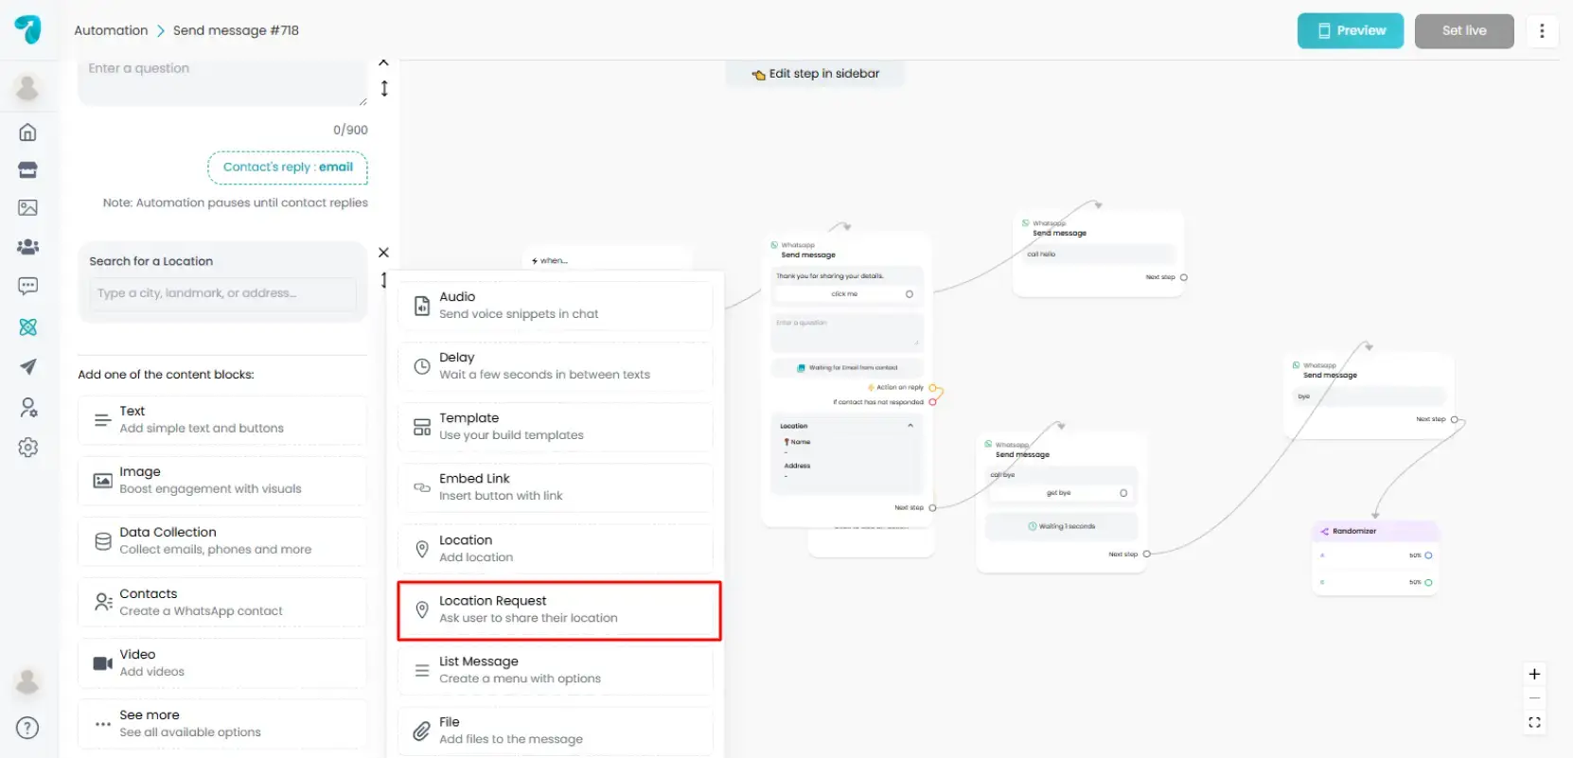The width and height of the screenshot is (1573, 758).
Task: Click the store icon in sidebar
Action: 27,170
